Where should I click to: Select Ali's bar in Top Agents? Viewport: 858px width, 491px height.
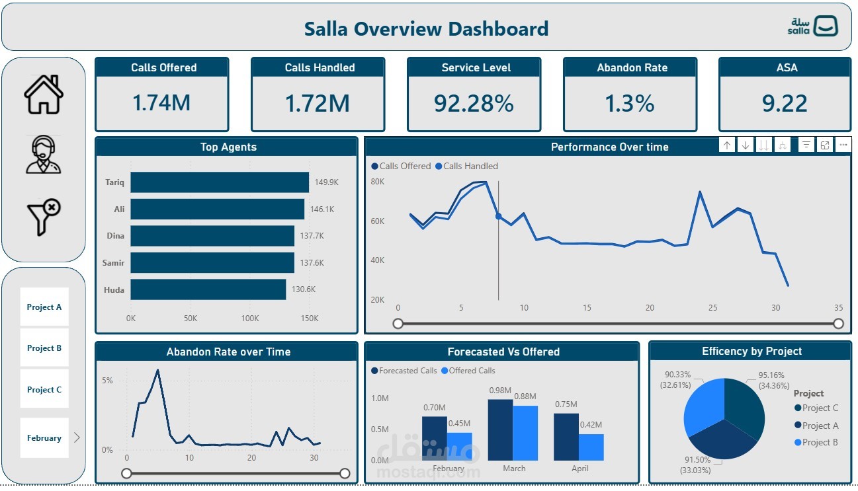218,209
